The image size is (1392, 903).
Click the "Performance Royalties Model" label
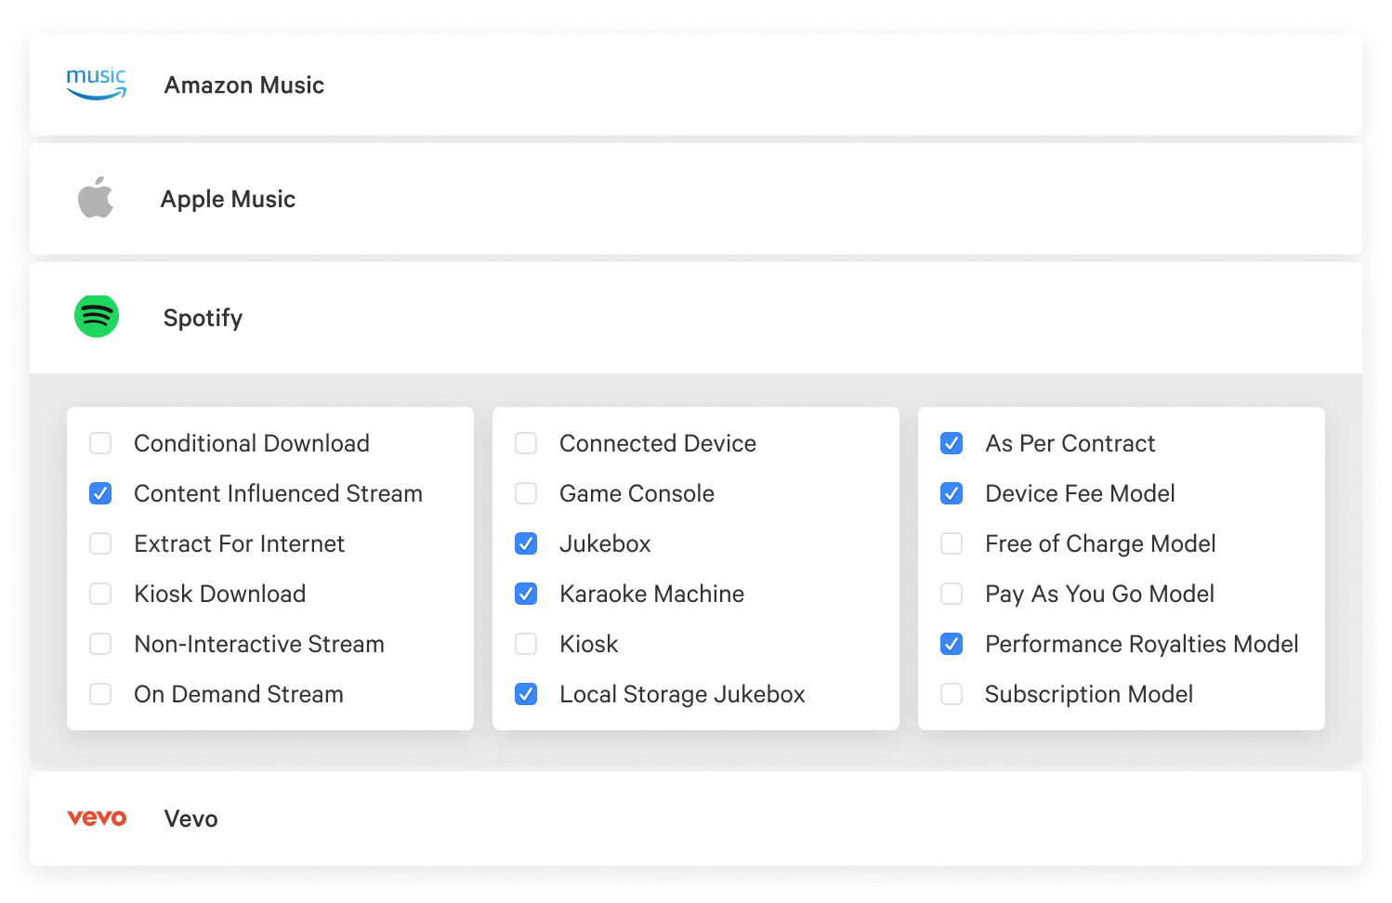click(1142, 645)
